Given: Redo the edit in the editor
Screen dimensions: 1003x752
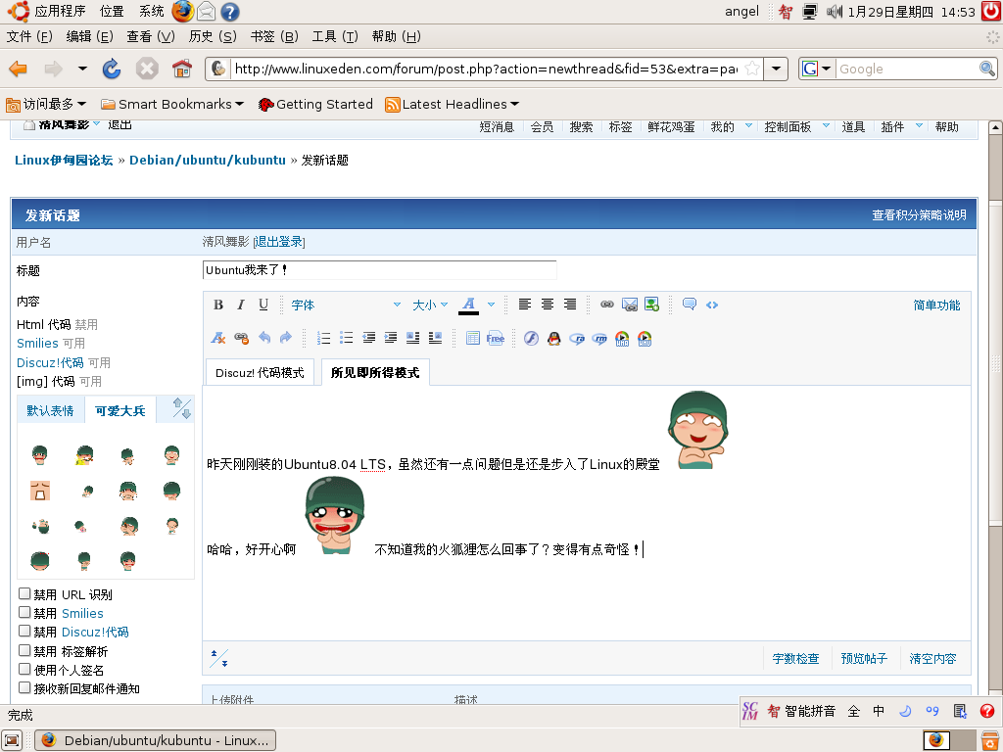Looking at the screenshot, I should click(286, 338).
